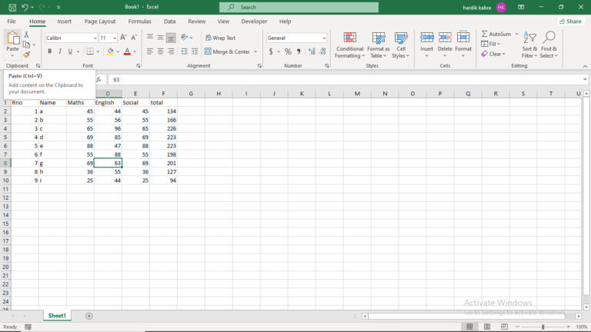Click the AutoSum button

496,34
